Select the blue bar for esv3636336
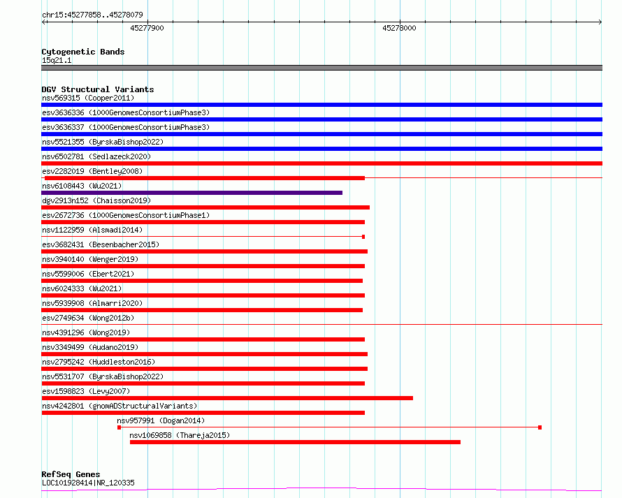 [321, 119]
